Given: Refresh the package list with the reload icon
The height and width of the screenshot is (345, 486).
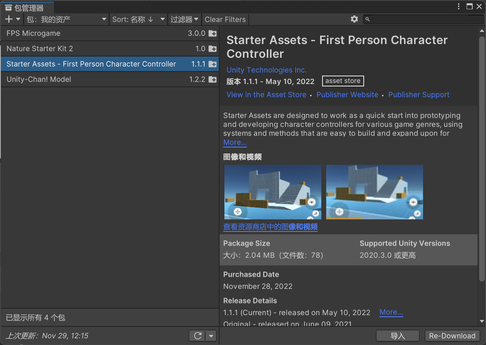Looking at the screenshot, I should [x=197, y=336].
